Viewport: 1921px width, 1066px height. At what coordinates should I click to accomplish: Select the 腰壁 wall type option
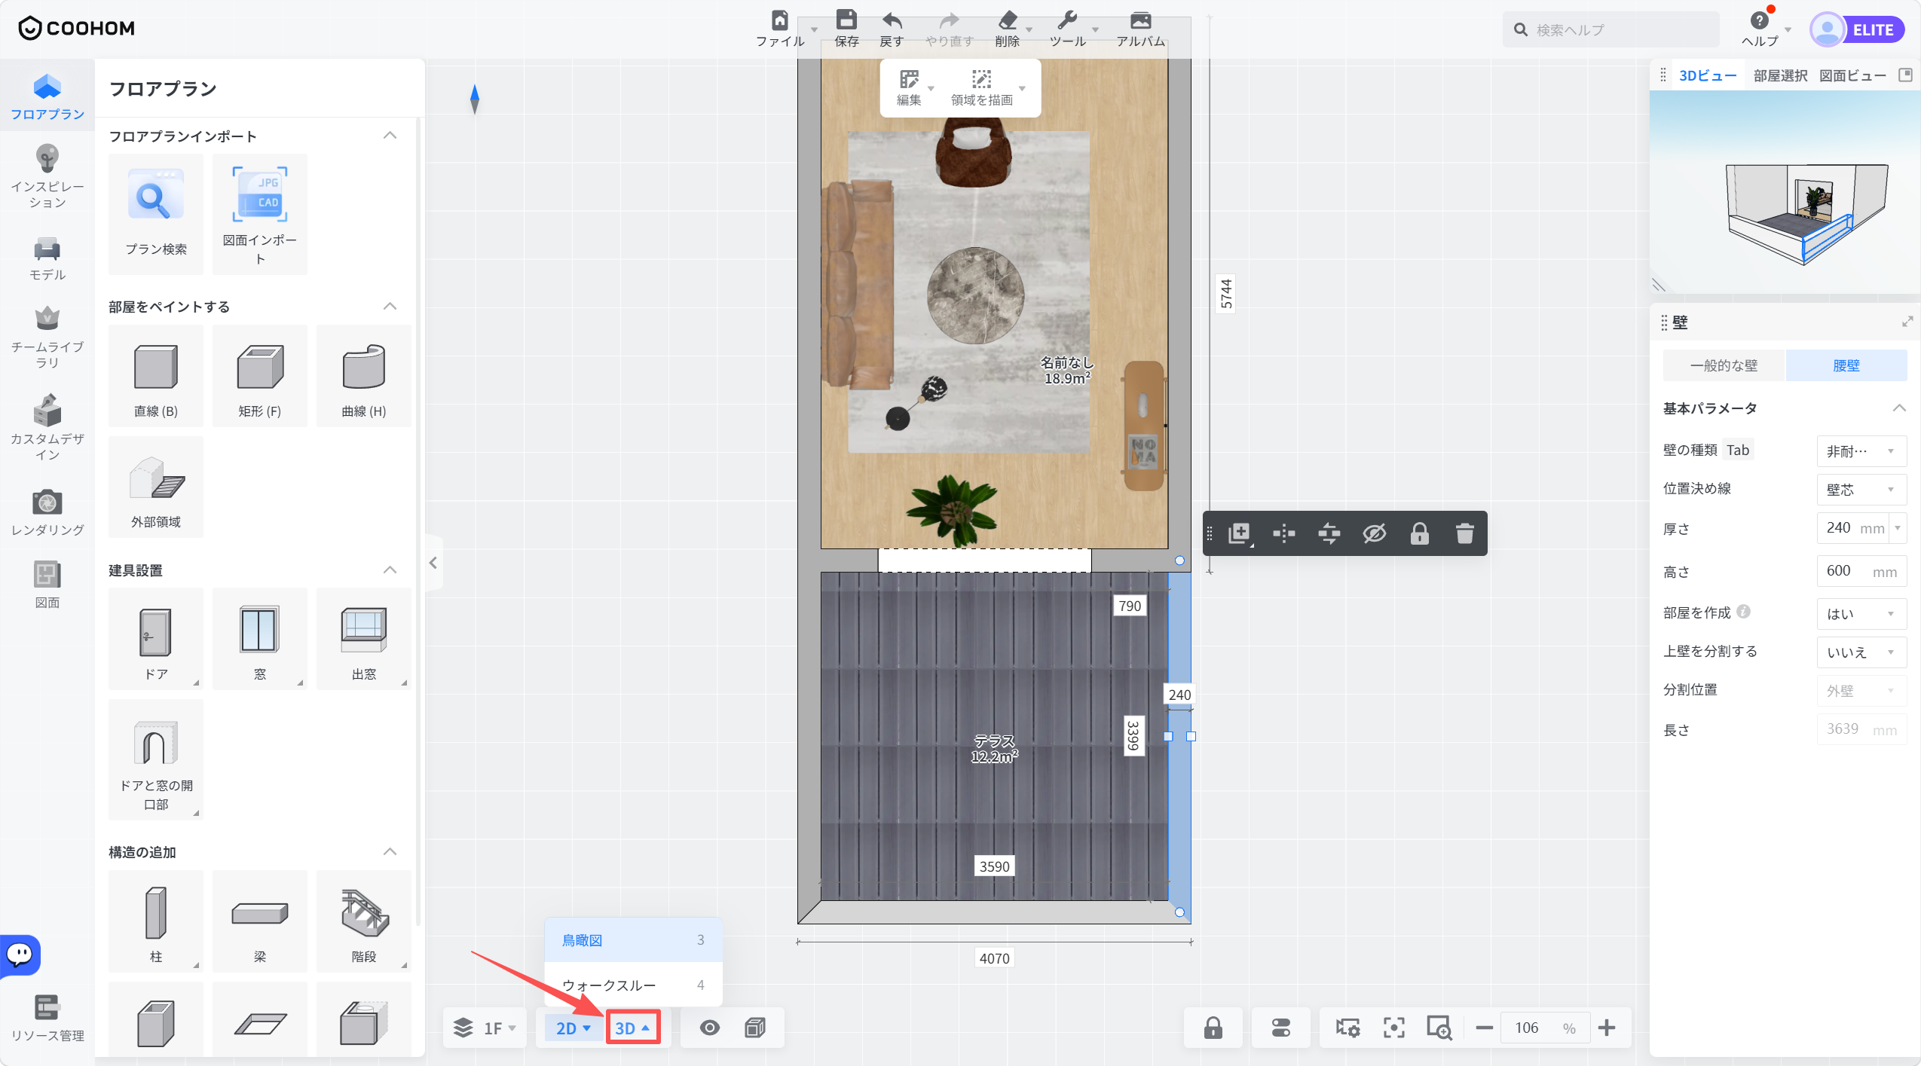pyautogui.click(x=1846, y=365)
